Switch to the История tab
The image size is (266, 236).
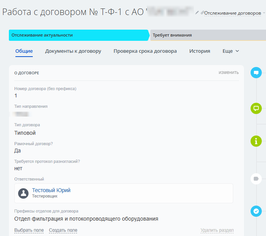coord(200,51)
